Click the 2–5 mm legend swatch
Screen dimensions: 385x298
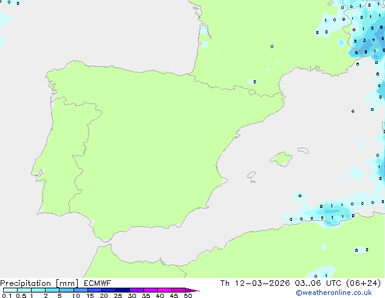pos(52,290)
